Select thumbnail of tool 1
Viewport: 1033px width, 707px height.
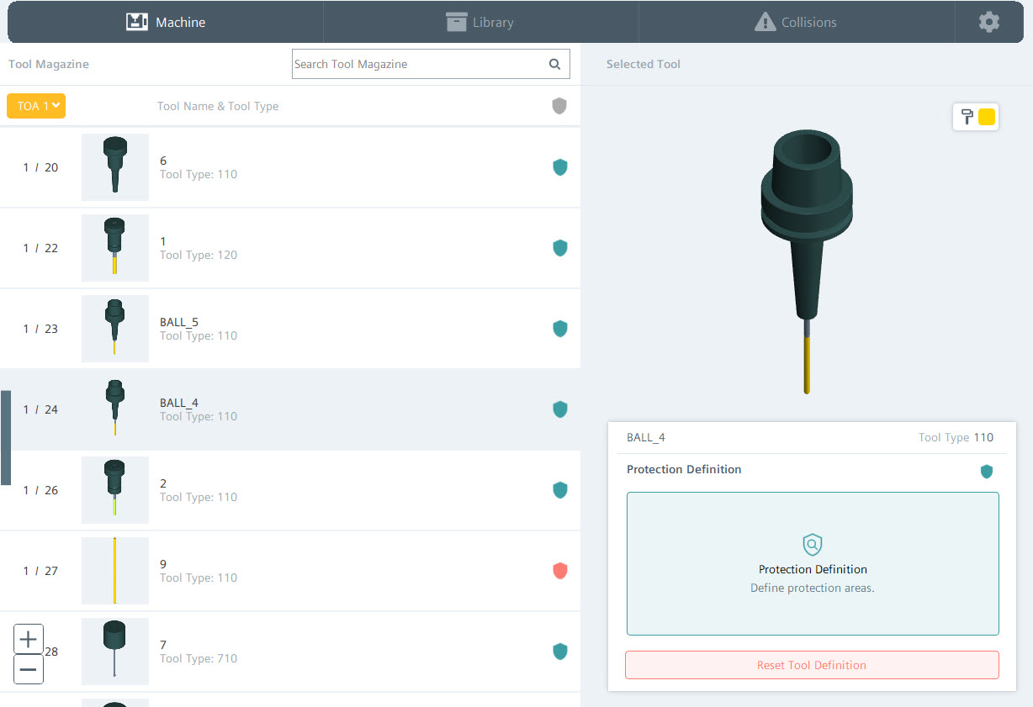[115, 248]
